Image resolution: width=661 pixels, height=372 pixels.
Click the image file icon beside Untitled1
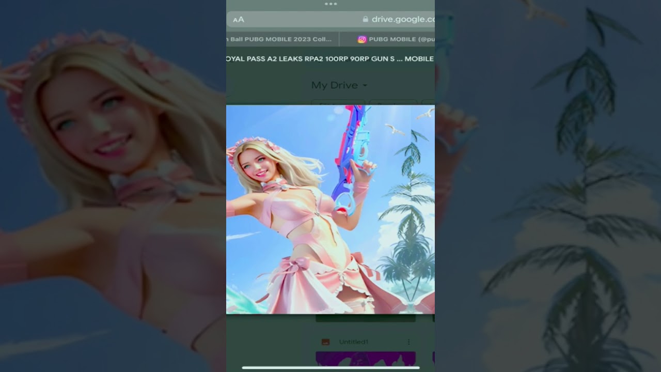pyautogui.click(x=325, y=342)
